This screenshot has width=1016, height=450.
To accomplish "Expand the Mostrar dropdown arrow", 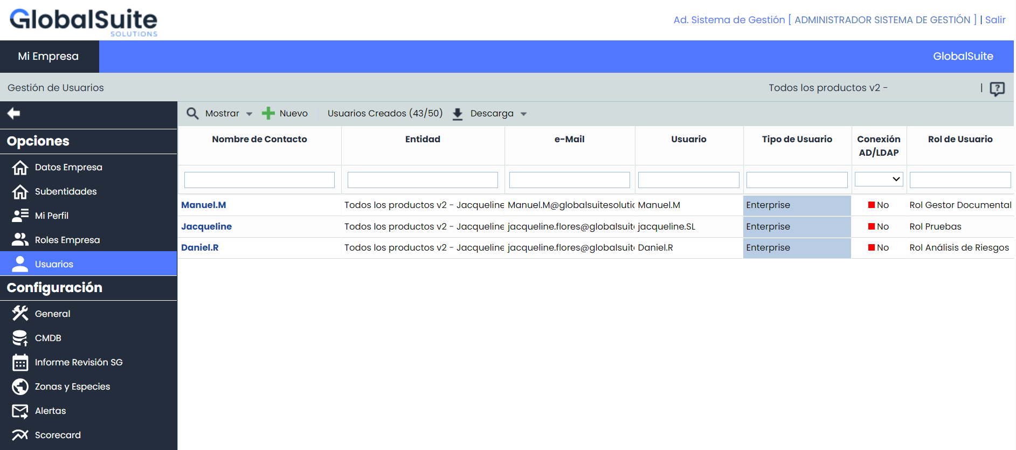I will [x=249, y=114].
